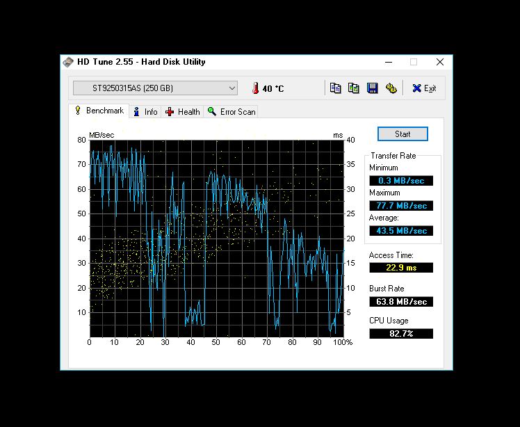This screenshot has width=520, height=427.
Task: Open the ST9250315AS drive dropdown
Action: (155, 88)
